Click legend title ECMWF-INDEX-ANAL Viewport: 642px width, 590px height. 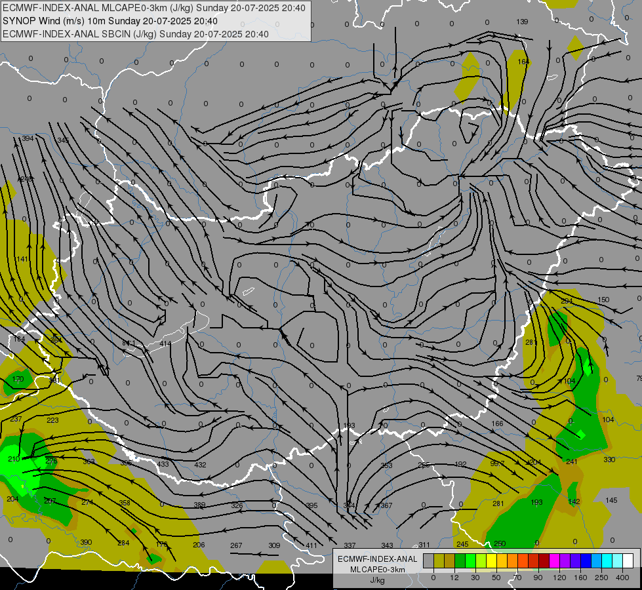click(x=377, y=559)
